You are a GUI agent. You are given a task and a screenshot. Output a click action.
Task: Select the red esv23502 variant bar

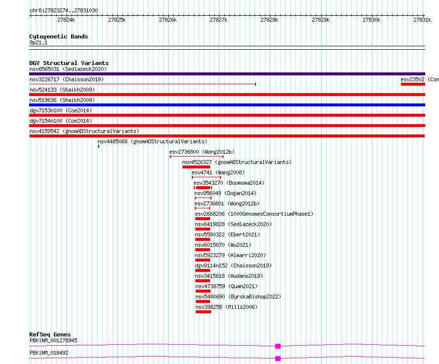tap(413, 84)
